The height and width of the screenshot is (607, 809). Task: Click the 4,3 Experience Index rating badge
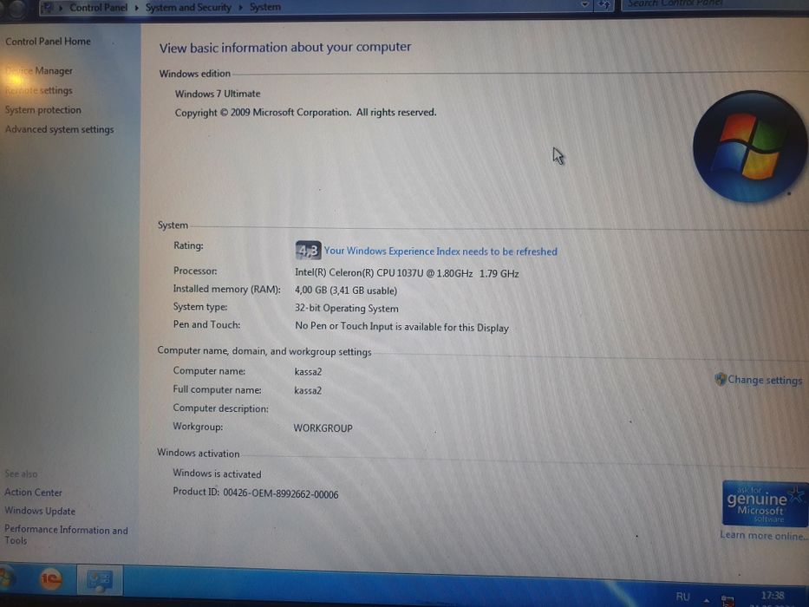pos(308,251)
